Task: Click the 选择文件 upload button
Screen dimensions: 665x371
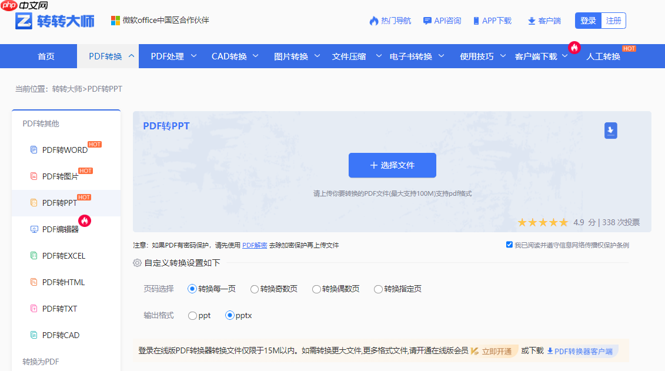Action: tap(392, 165)
